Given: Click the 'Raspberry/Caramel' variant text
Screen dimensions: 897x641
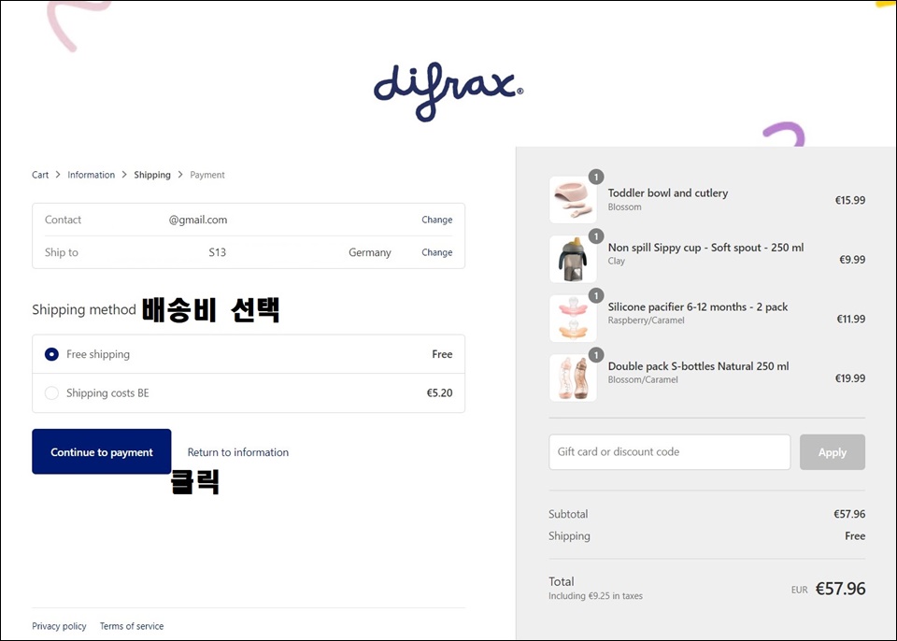Looking at the screenshot, I should point(646,320).
